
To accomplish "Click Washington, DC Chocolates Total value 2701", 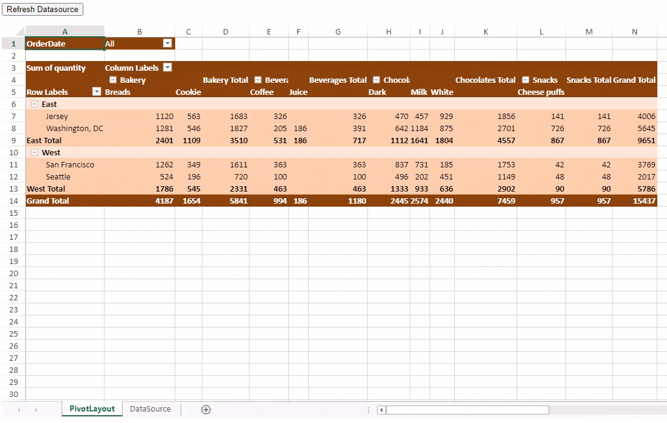I will click(506, 128).
